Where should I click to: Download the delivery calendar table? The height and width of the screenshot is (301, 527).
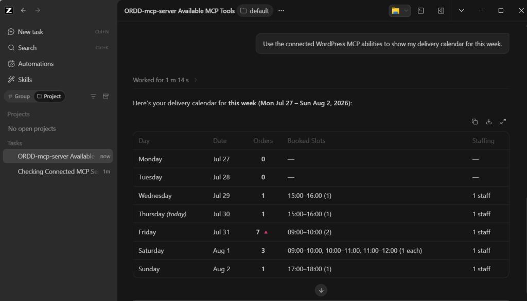coord(489,122)
